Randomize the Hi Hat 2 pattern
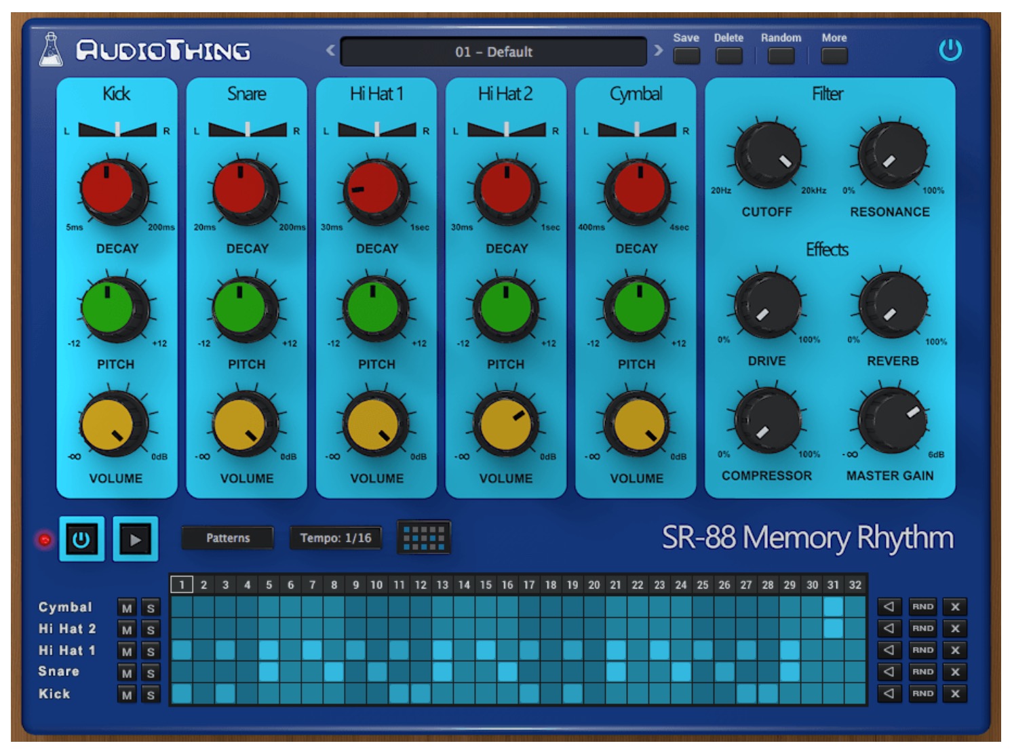Viewport: 1012px width, 754px height. (x=922, y=629)
